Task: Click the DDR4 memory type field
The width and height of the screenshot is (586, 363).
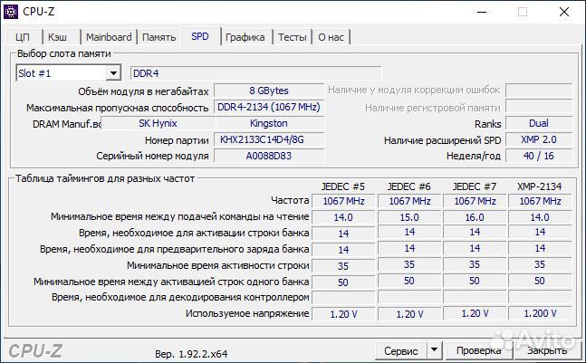Action: [x=256, y=73]
